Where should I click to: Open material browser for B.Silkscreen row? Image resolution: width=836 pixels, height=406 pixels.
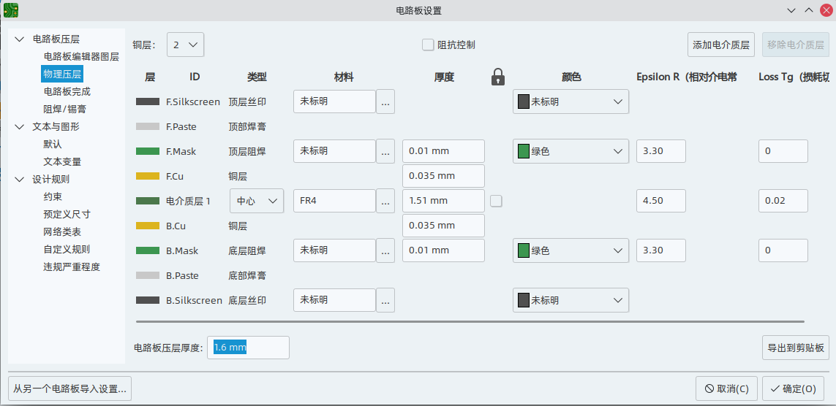[x=385, y=300]
